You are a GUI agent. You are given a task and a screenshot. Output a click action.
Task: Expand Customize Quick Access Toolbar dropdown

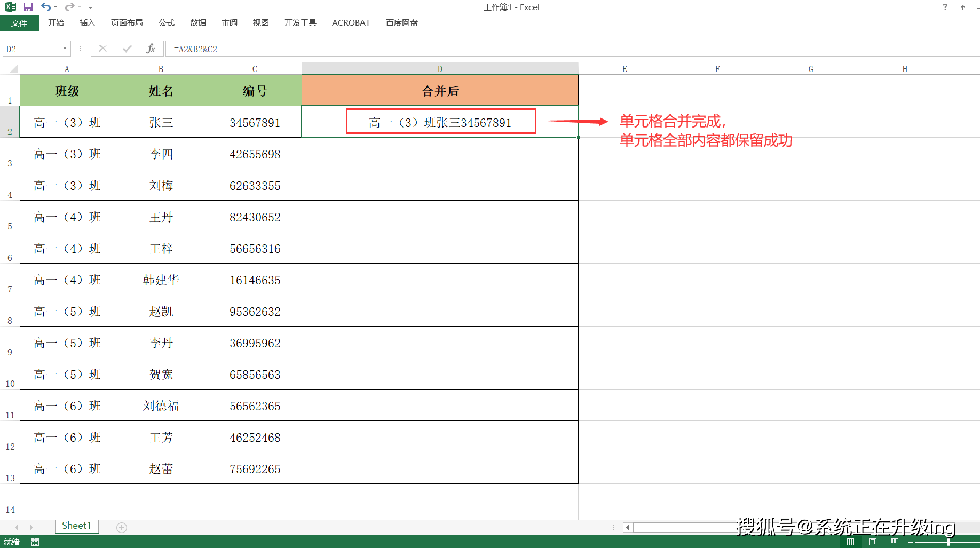[x=90, y=7]
